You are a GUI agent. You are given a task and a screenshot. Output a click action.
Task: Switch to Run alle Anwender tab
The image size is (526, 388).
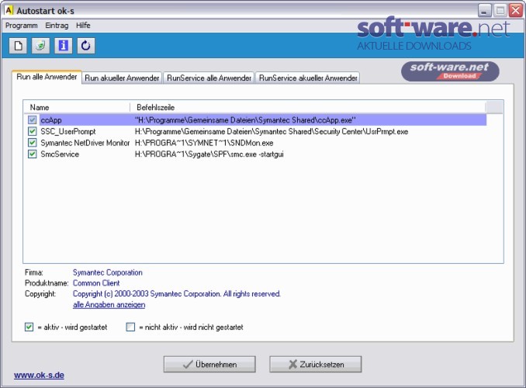click(x=47, y=77)
